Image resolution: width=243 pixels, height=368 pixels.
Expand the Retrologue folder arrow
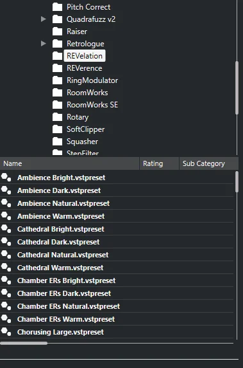click(x=43, y=43)
